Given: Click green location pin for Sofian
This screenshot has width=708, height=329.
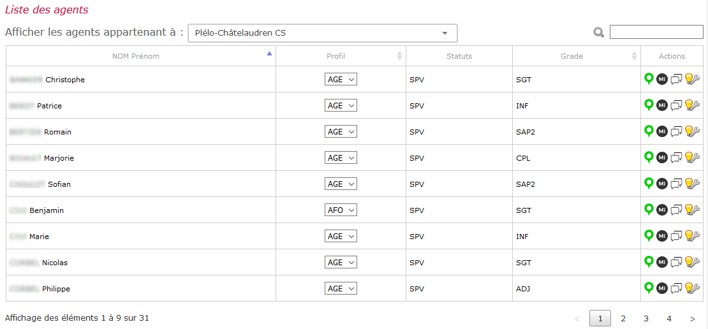Looking at the screenshot, I should (649, 183).
